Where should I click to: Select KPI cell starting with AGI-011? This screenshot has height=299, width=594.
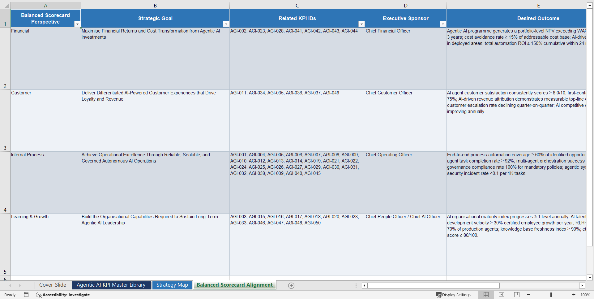(x=297, y=121)
